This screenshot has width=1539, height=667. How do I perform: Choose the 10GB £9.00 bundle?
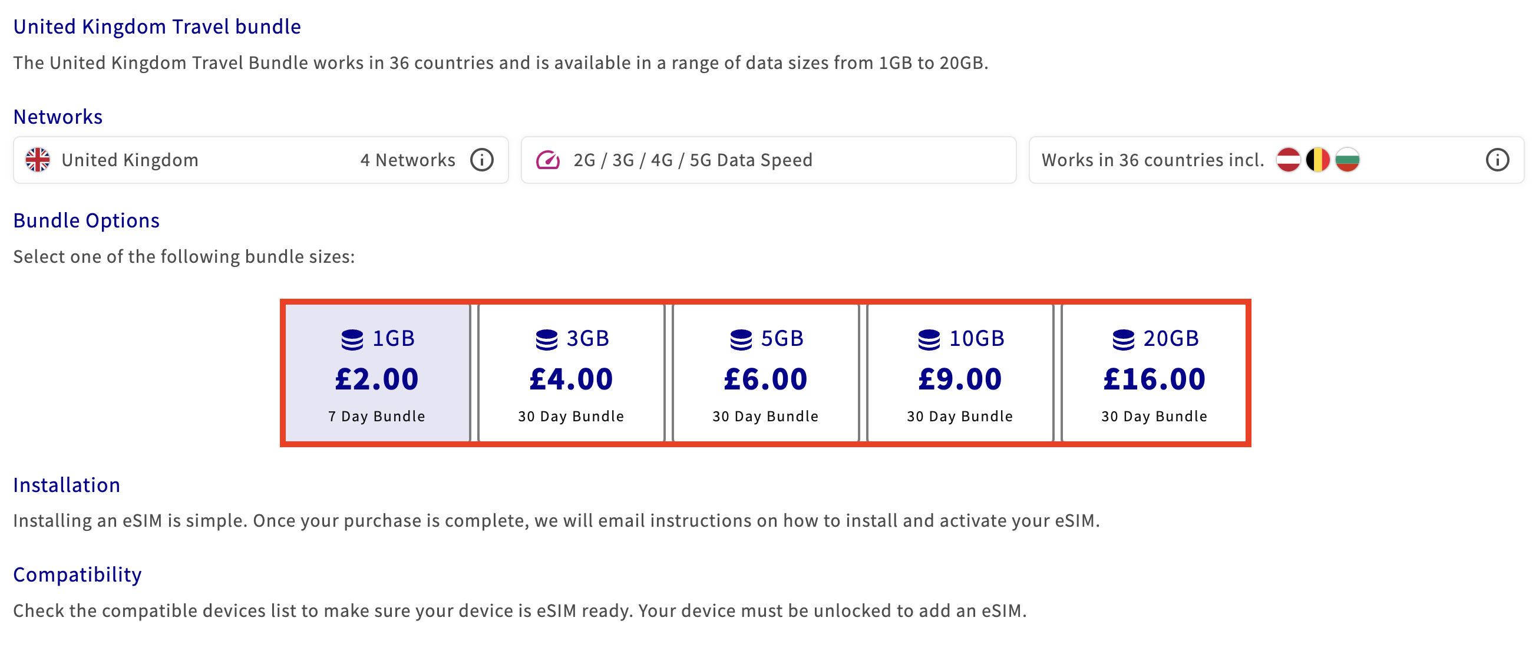pyautogui.click(x=959, y=374)
